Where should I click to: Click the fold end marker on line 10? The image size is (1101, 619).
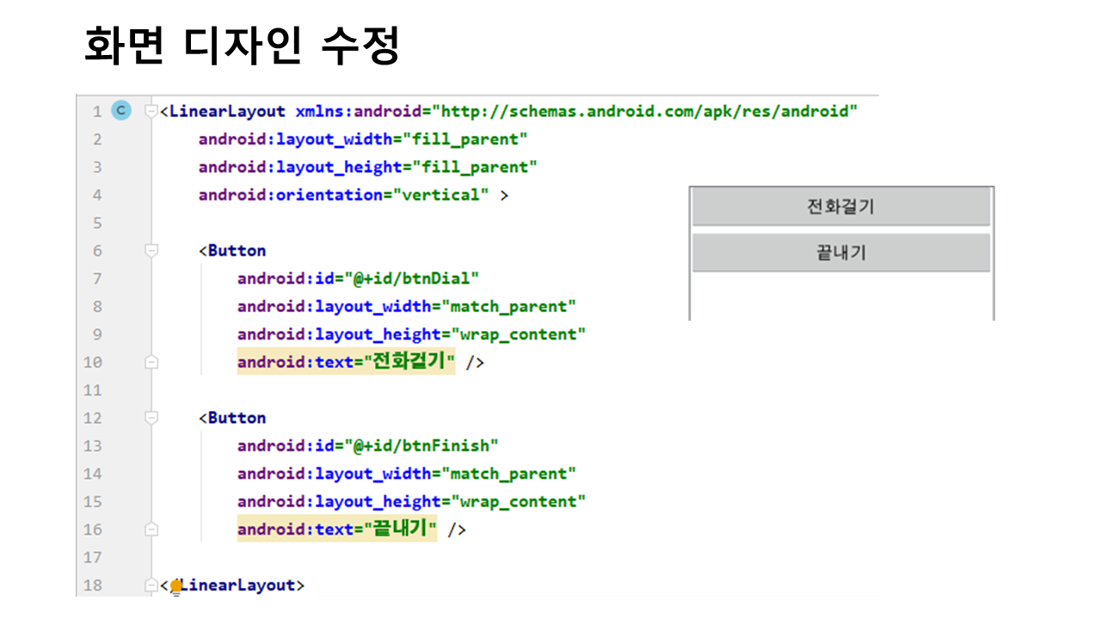[151, 363]
